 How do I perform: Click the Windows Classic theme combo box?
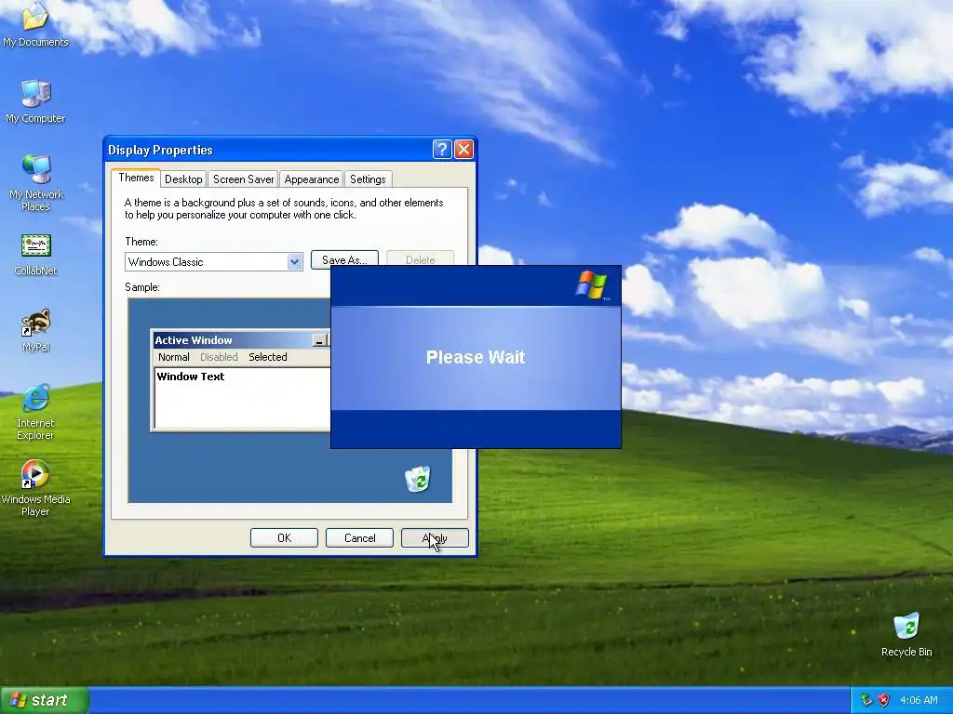(x=214, y=261)
